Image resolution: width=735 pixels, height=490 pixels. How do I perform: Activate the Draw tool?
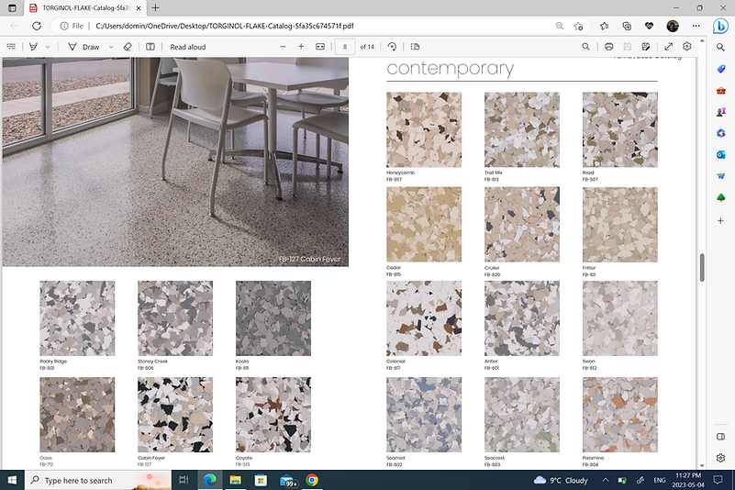point(84,47)
